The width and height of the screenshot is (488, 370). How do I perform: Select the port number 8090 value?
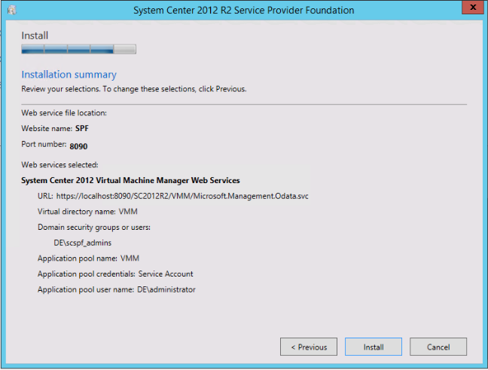pyautogui.click(x=79, y=145)
